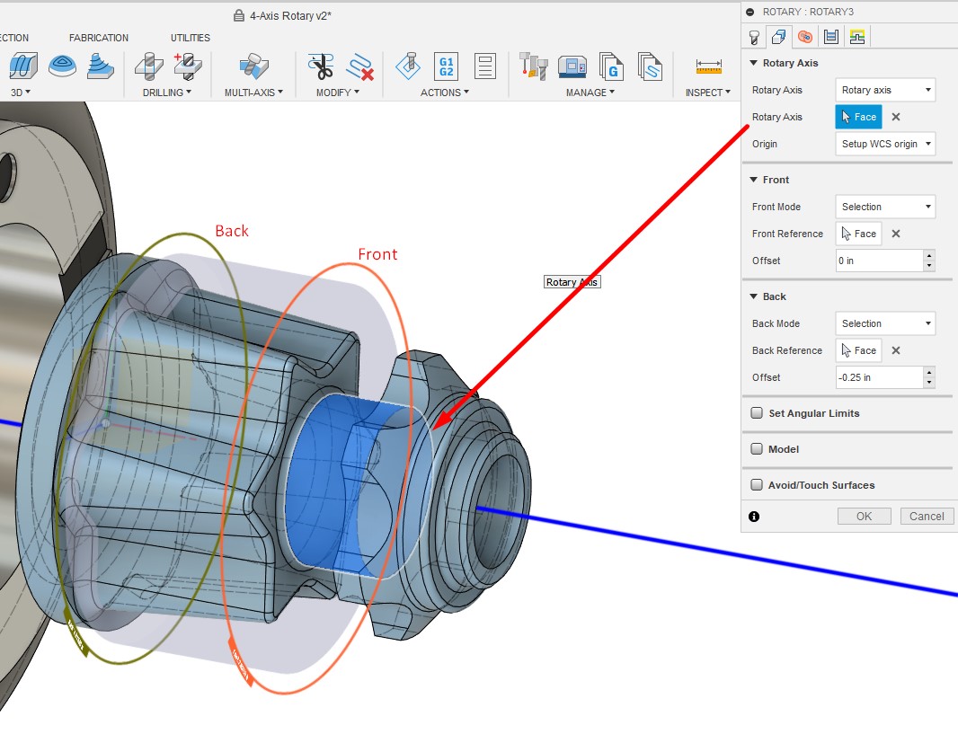This screenshot has width=958, height=734.
Task: Select the 3D spiral toolpath icon
Action: [100, 66]
